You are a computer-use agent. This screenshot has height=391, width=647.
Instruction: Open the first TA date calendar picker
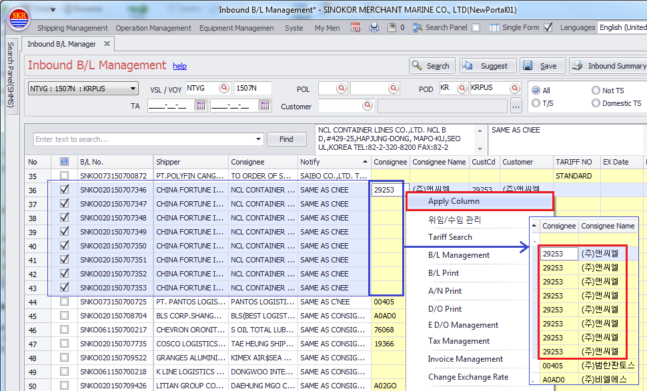200,105
